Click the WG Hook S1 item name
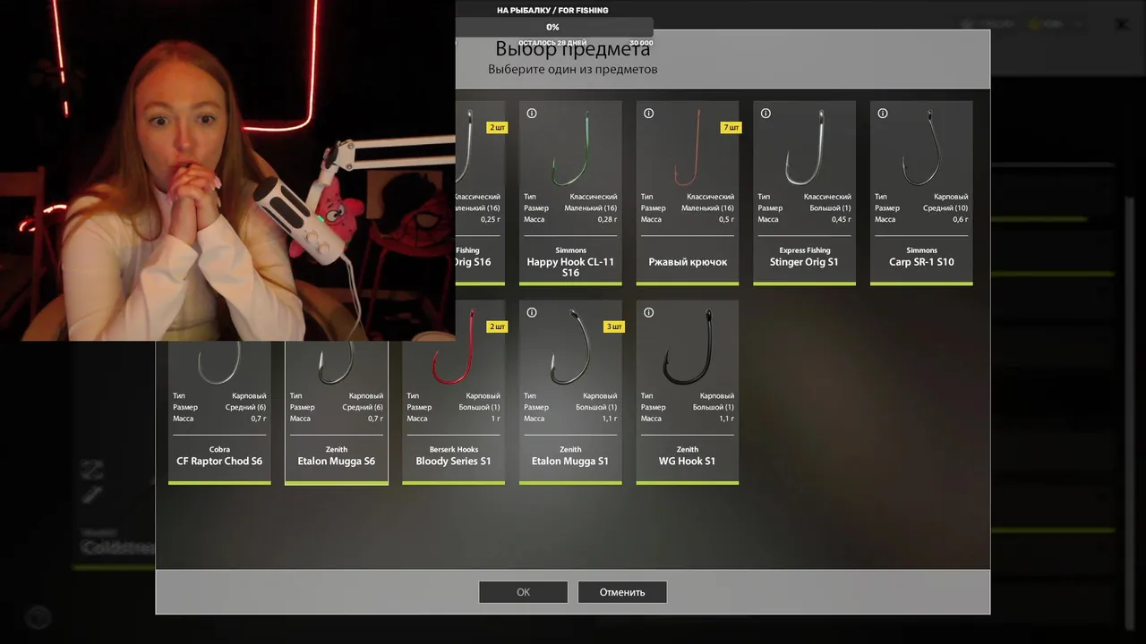This screenshot has height=644, width=1146. tap(688, 462)
